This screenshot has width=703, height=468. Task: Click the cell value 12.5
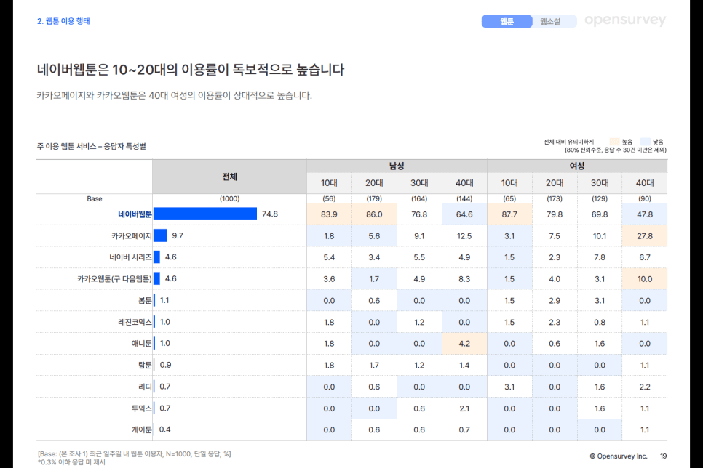(x=464, y=236)
